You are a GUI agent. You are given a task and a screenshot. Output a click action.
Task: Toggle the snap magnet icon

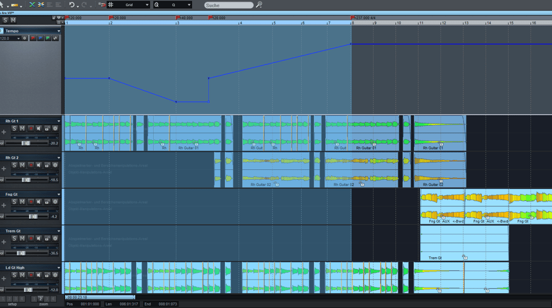(102, 4)
